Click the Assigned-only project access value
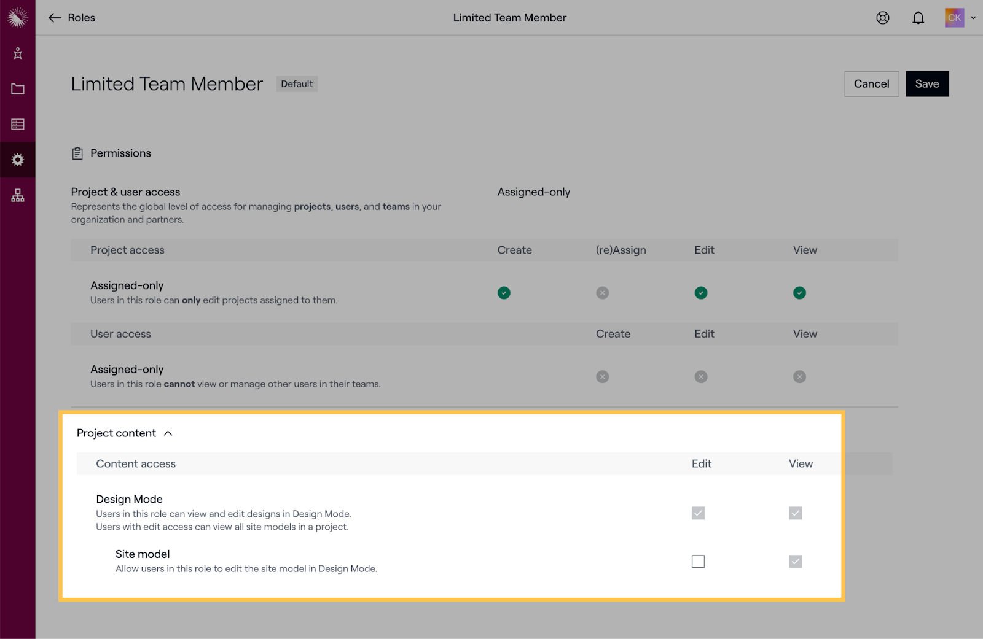This screenshot has height=639, width=983. coord(533,192)
